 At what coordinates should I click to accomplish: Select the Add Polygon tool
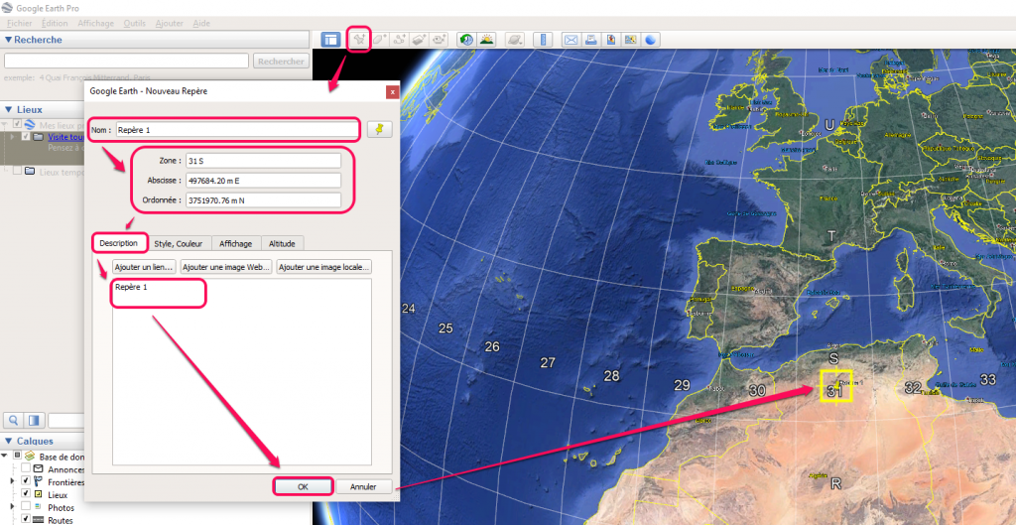point(380,40)
